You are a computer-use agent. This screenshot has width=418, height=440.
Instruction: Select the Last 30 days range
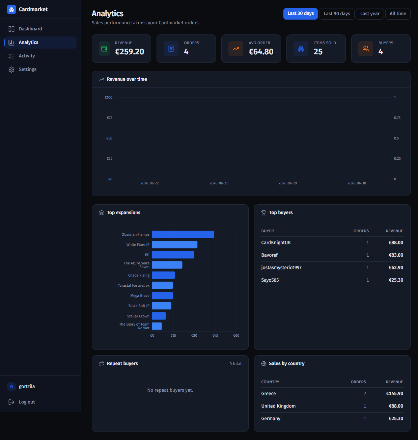click(x=301, y=14)
